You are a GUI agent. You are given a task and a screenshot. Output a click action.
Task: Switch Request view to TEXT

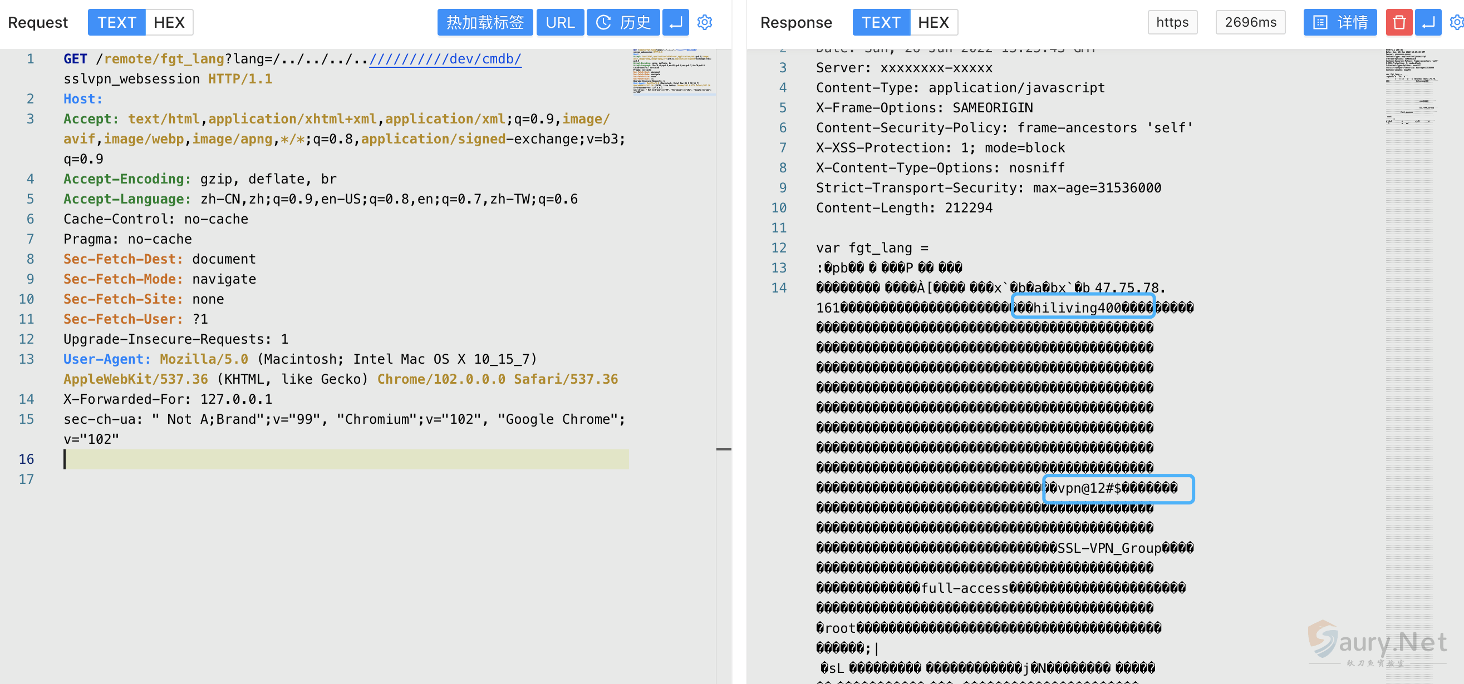(x=116, y=22)
